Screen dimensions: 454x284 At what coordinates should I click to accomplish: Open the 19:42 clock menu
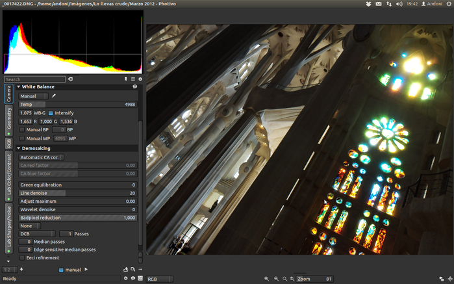[x=412, y=4]
